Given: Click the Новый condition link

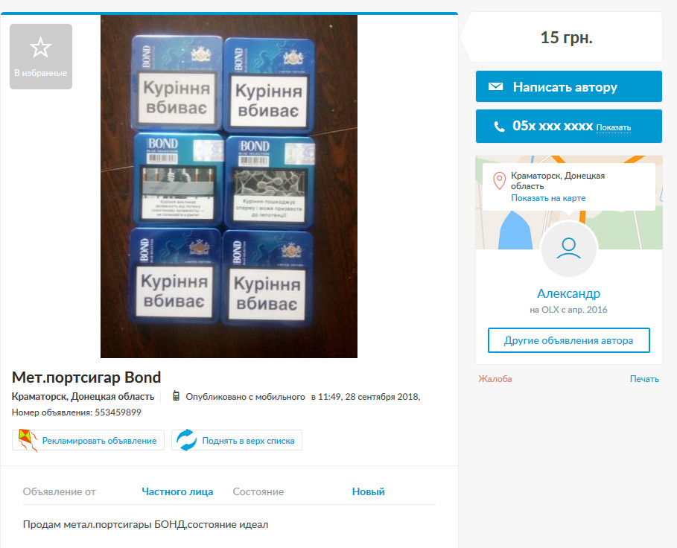Looking at the screenshot, I should click(x=369, y=491).
